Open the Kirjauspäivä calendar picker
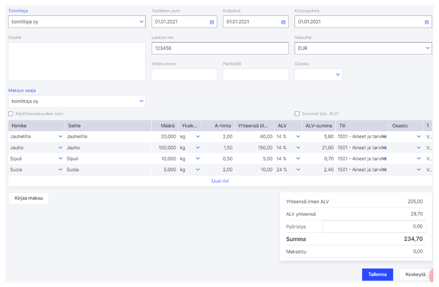439x287 pixels. tap(426, 22)
